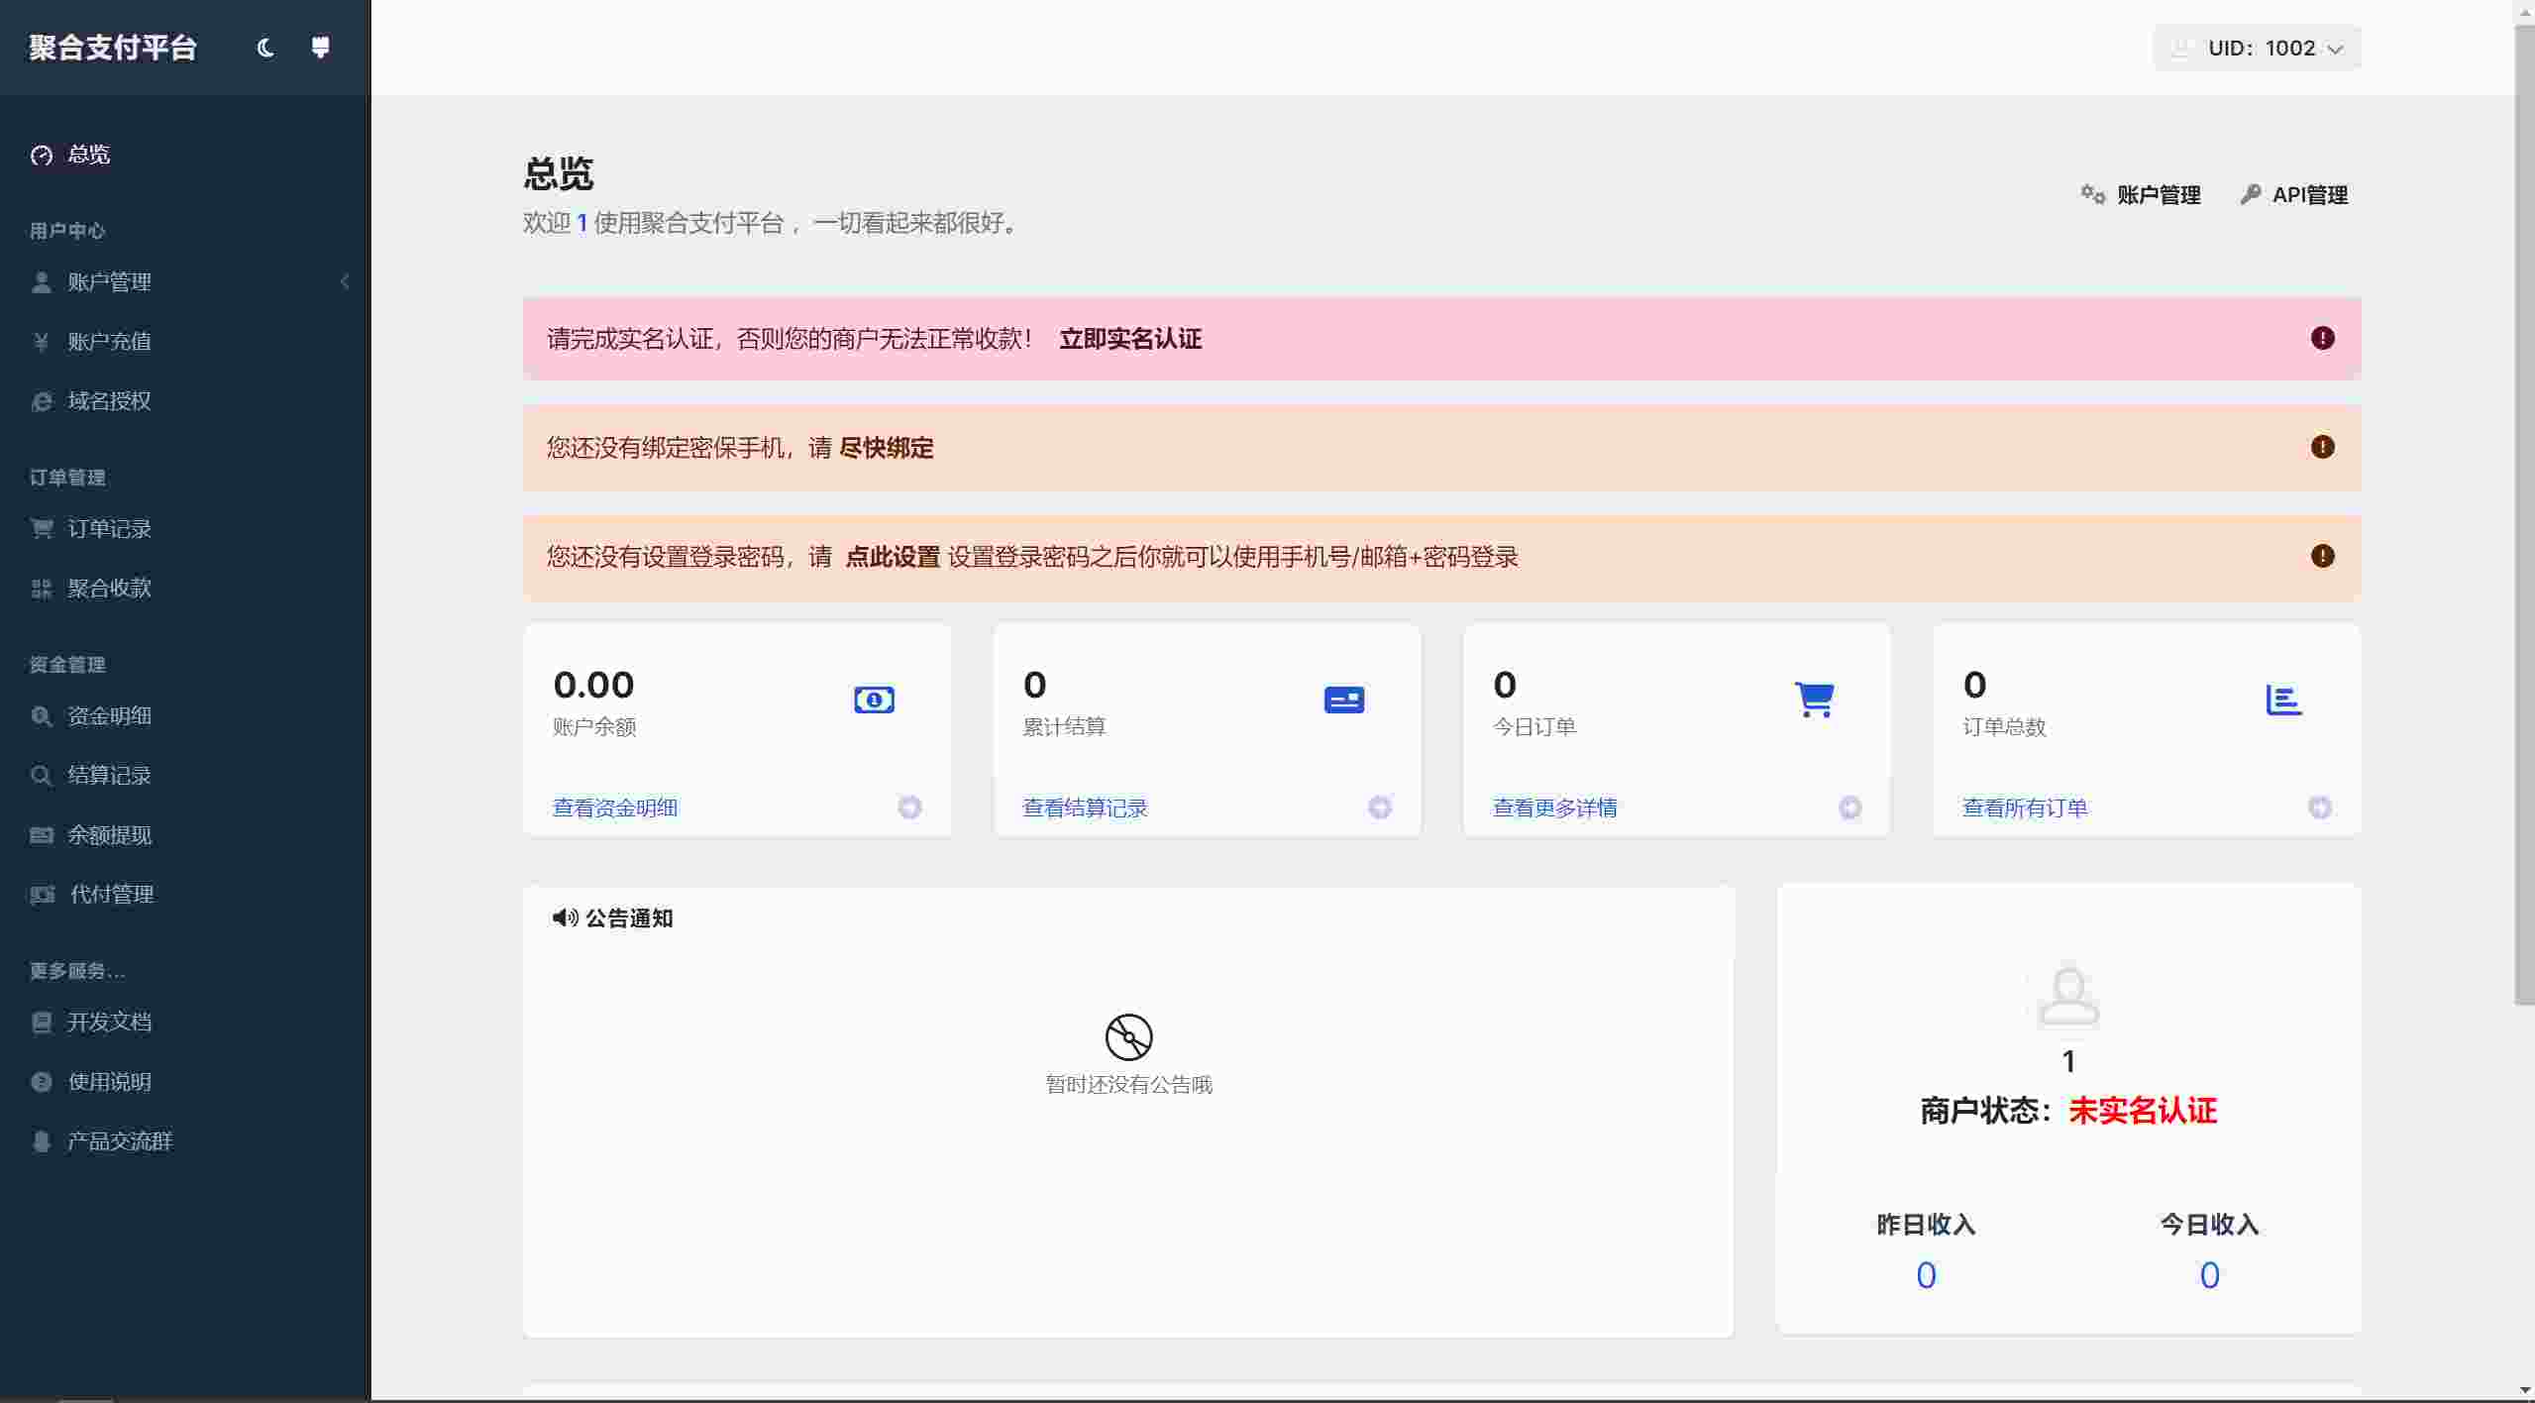Viewport: 2535px width, 1403px height.
Task: Click 点此设置 to set login password
Action: 892,557
